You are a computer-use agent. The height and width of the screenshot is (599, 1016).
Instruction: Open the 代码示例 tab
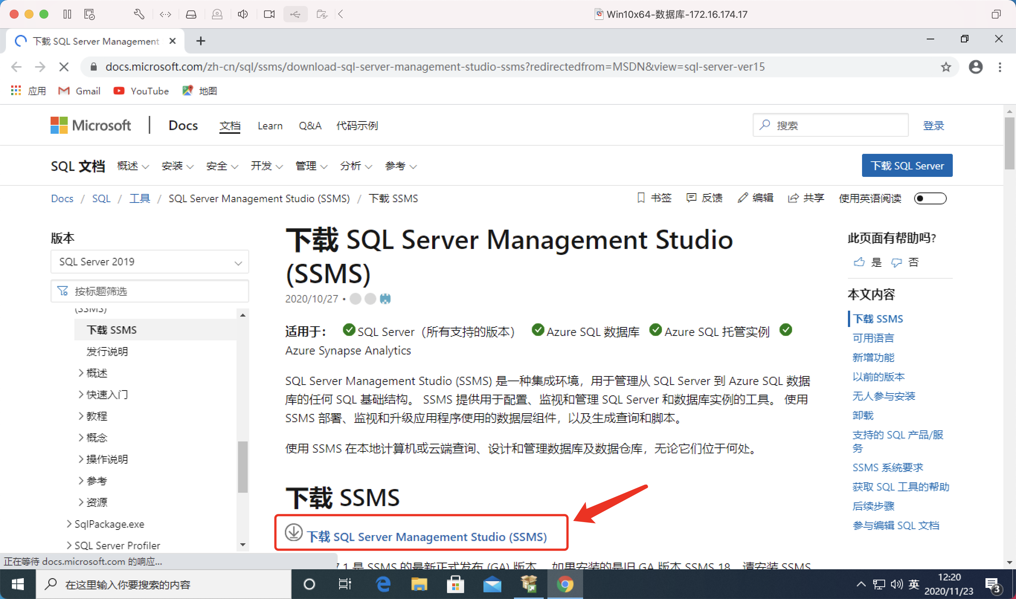pyautogui.click(x=357, y=126)
